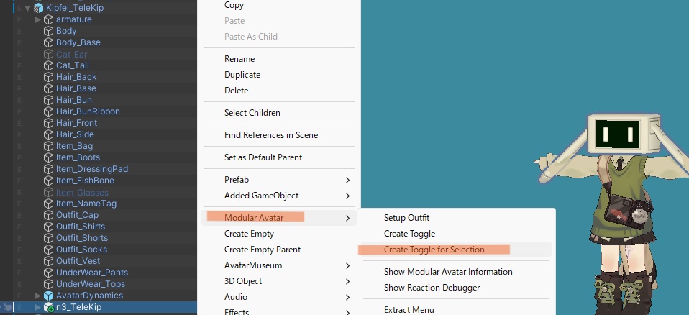Viewport: 689px width, 315px height.
Task: Collapse the Kipfel_TeleKip hierarchy node
Action: tap(28, 8)
